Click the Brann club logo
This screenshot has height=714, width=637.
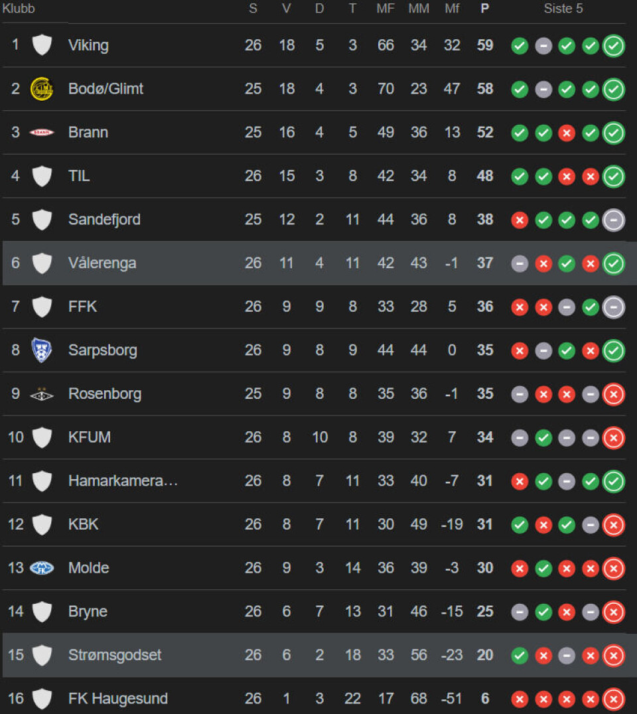tap(42, 133)
